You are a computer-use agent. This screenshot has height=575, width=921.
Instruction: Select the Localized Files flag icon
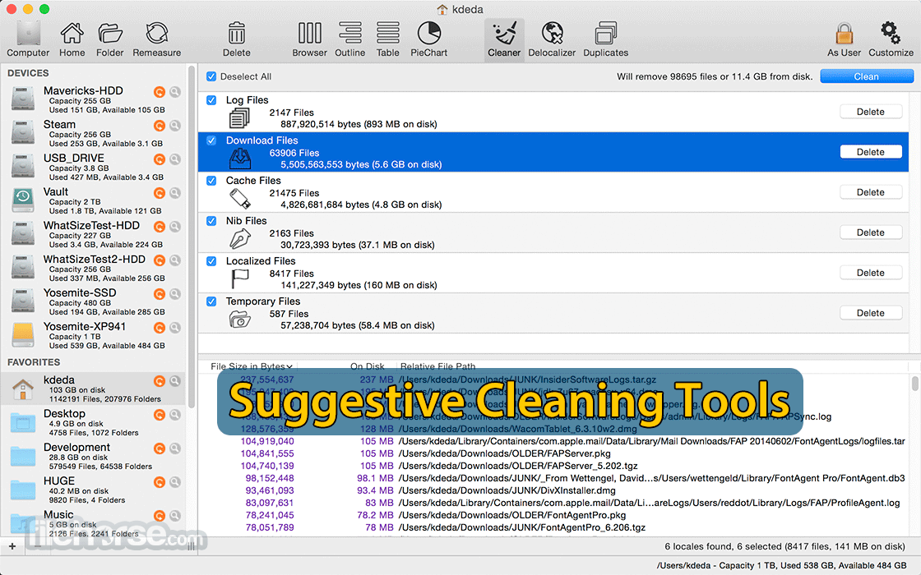239,279
